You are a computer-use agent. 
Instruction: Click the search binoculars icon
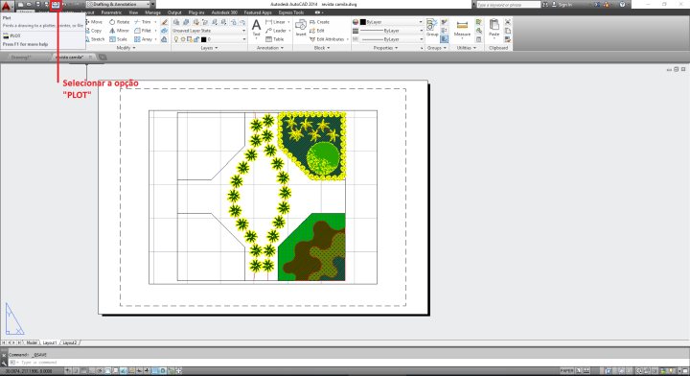[x=545, y=5]
